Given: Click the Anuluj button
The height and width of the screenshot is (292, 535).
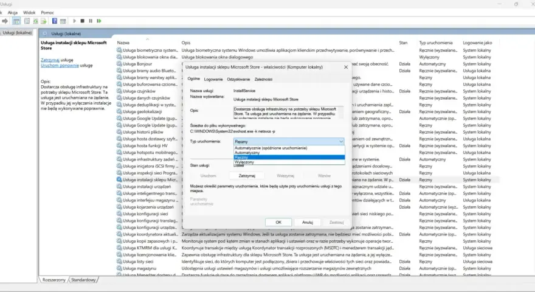Looking at the screenshot, I should coord(308,222).
